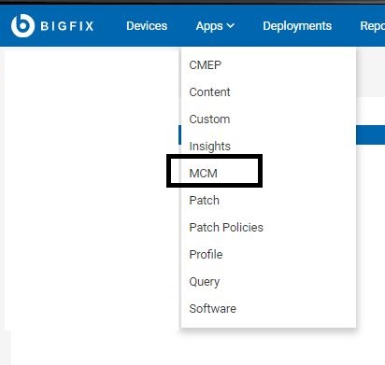This screenshot has width=385, height=365.
Task: Open the Software app
Action: (x=213, y=308)
